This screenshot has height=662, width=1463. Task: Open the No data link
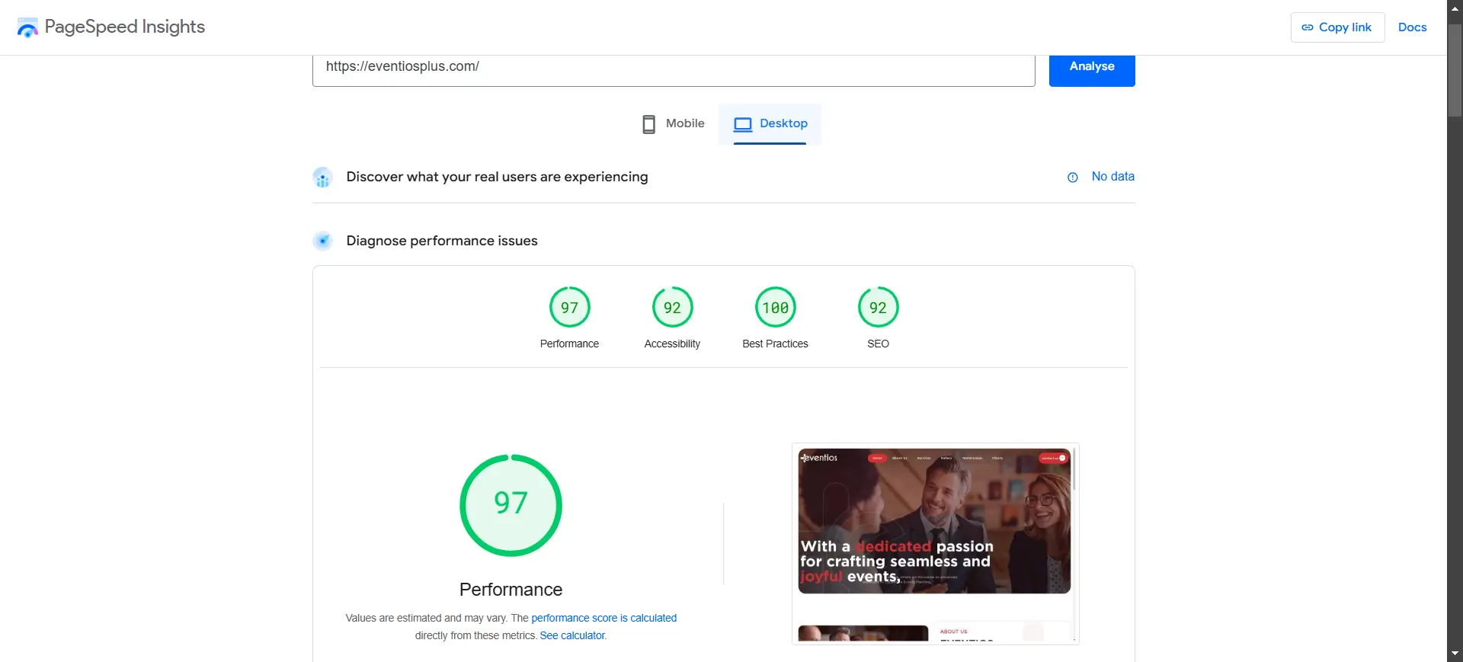click(x=1113, y=177)
